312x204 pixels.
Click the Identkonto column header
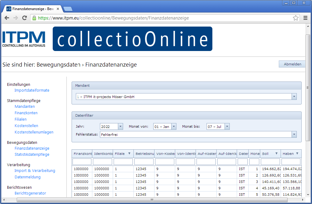coord(103,154)
